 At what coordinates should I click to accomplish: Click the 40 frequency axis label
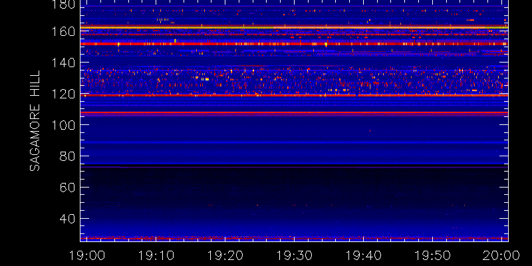click(x=68, y=219)
